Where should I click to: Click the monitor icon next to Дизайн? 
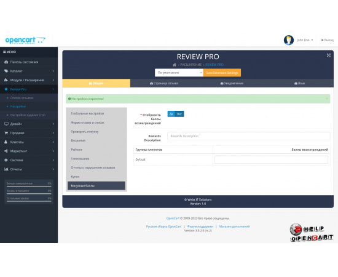[x=6, y=124]
